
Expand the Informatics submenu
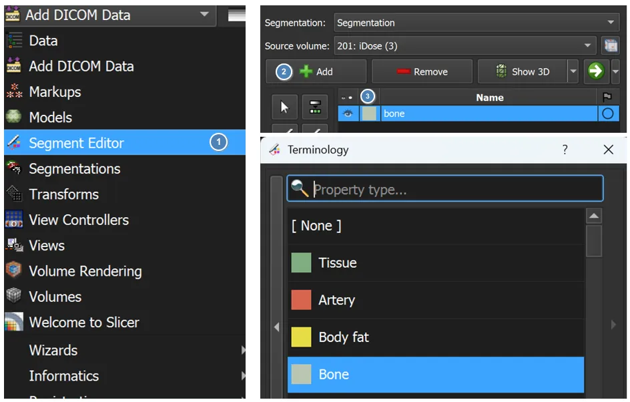point(125,376)
